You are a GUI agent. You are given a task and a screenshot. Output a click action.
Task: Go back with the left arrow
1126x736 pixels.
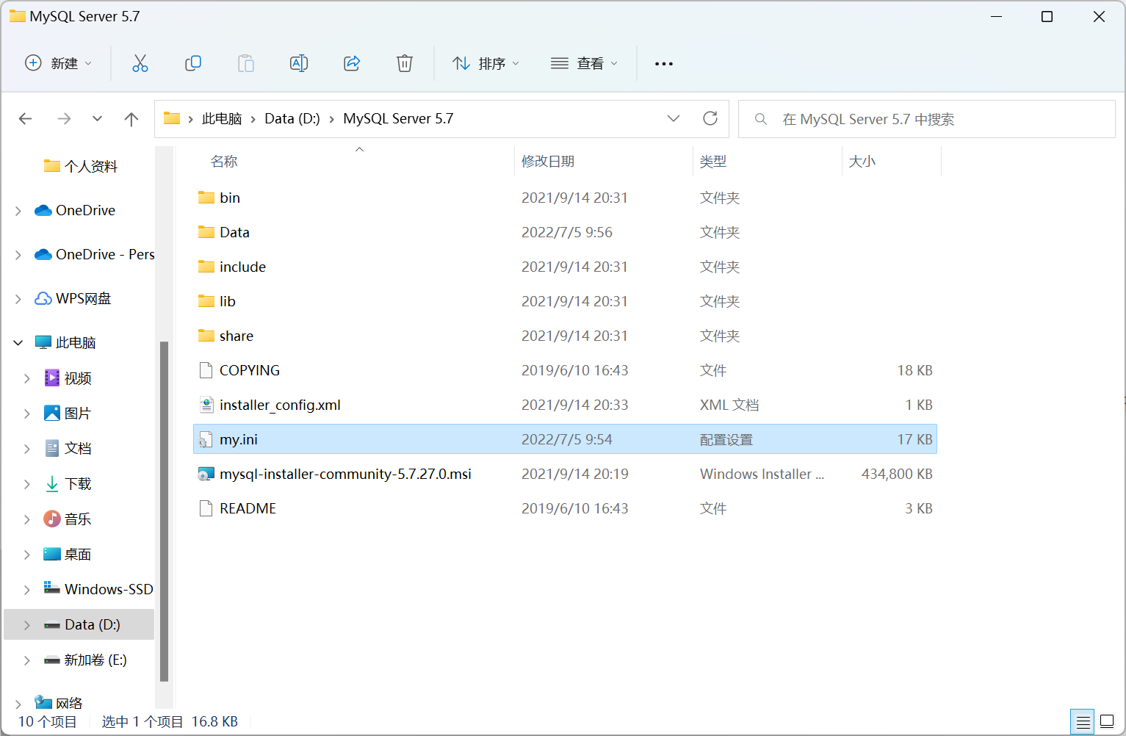26,119
